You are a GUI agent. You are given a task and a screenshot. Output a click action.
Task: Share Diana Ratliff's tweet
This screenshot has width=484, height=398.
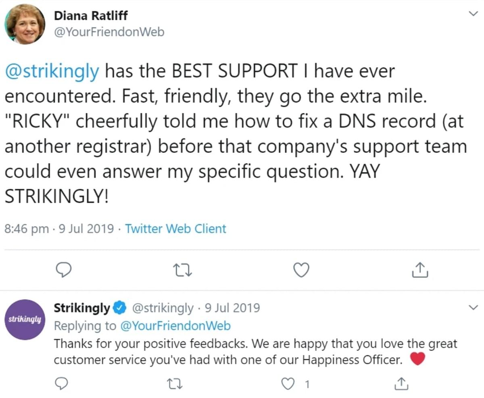[x=419, y=270]
